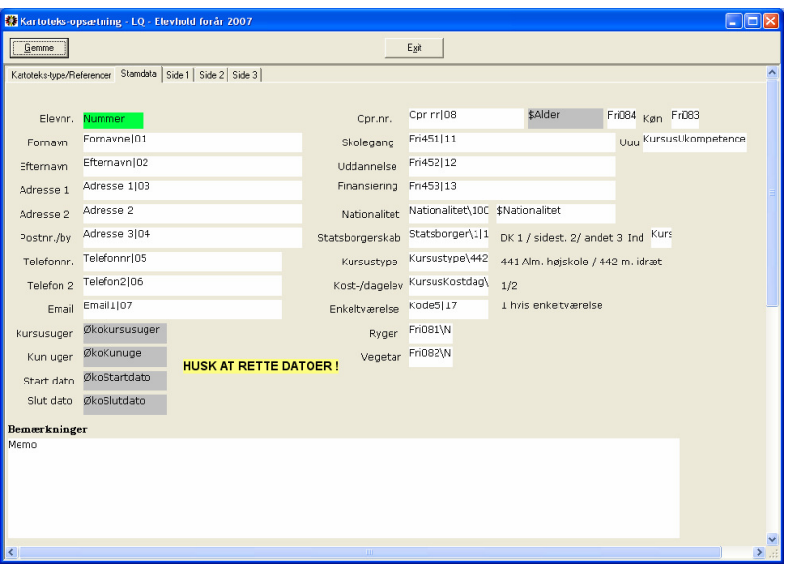Click the horizontal scrollbar left arrow
787x566 pixels.
click(11, 552)
